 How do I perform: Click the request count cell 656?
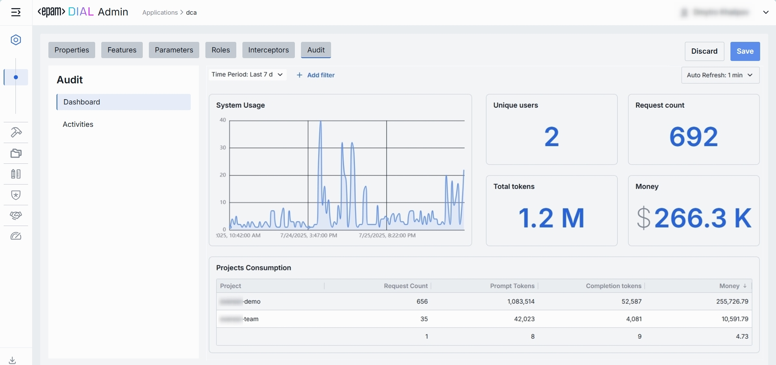(x=422, y=302)
